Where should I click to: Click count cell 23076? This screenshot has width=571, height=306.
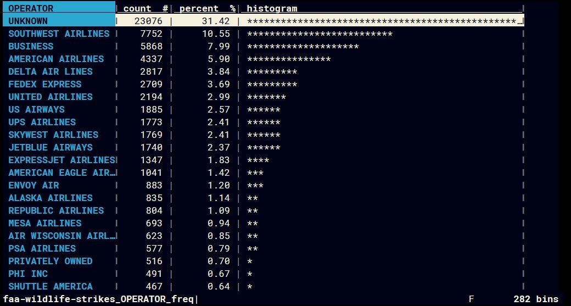pyautogui.click(x=148, y=21)
